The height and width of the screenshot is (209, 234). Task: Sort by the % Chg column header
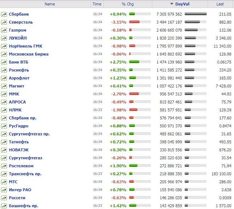[x=128, y=4]
